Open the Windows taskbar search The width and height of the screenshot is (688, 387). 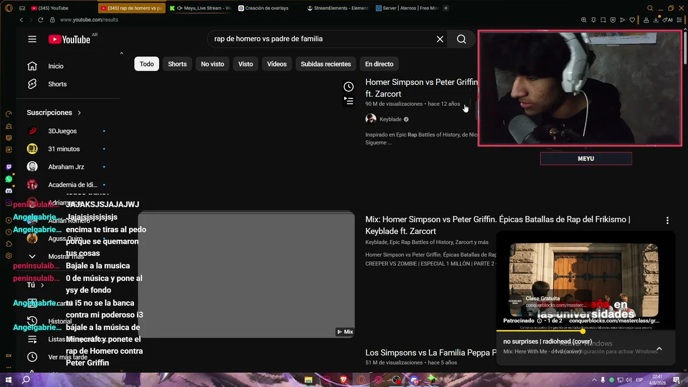[26, 379]
